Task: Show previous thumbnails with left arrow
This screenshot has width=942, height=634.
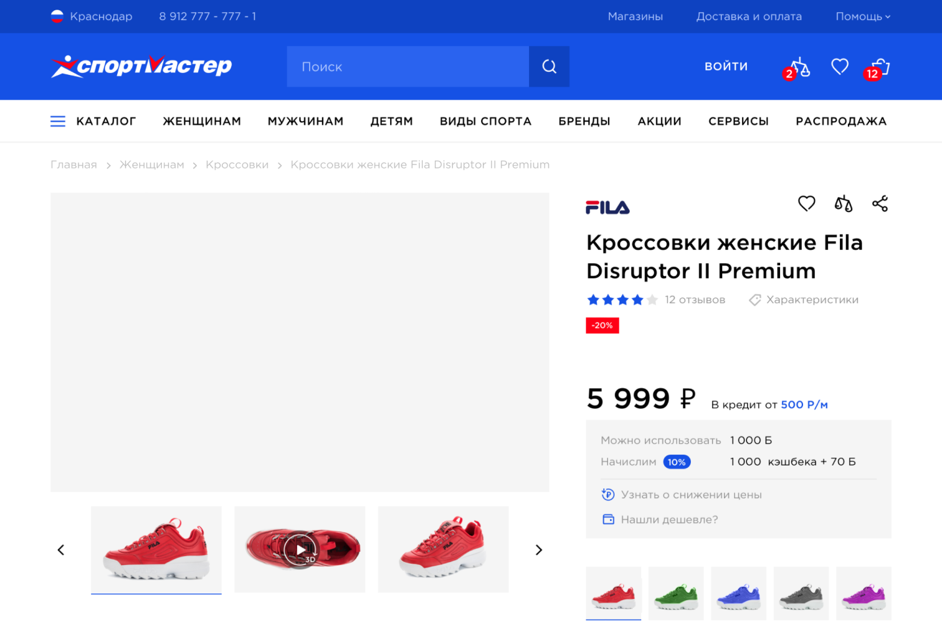Action: (61, 550)
